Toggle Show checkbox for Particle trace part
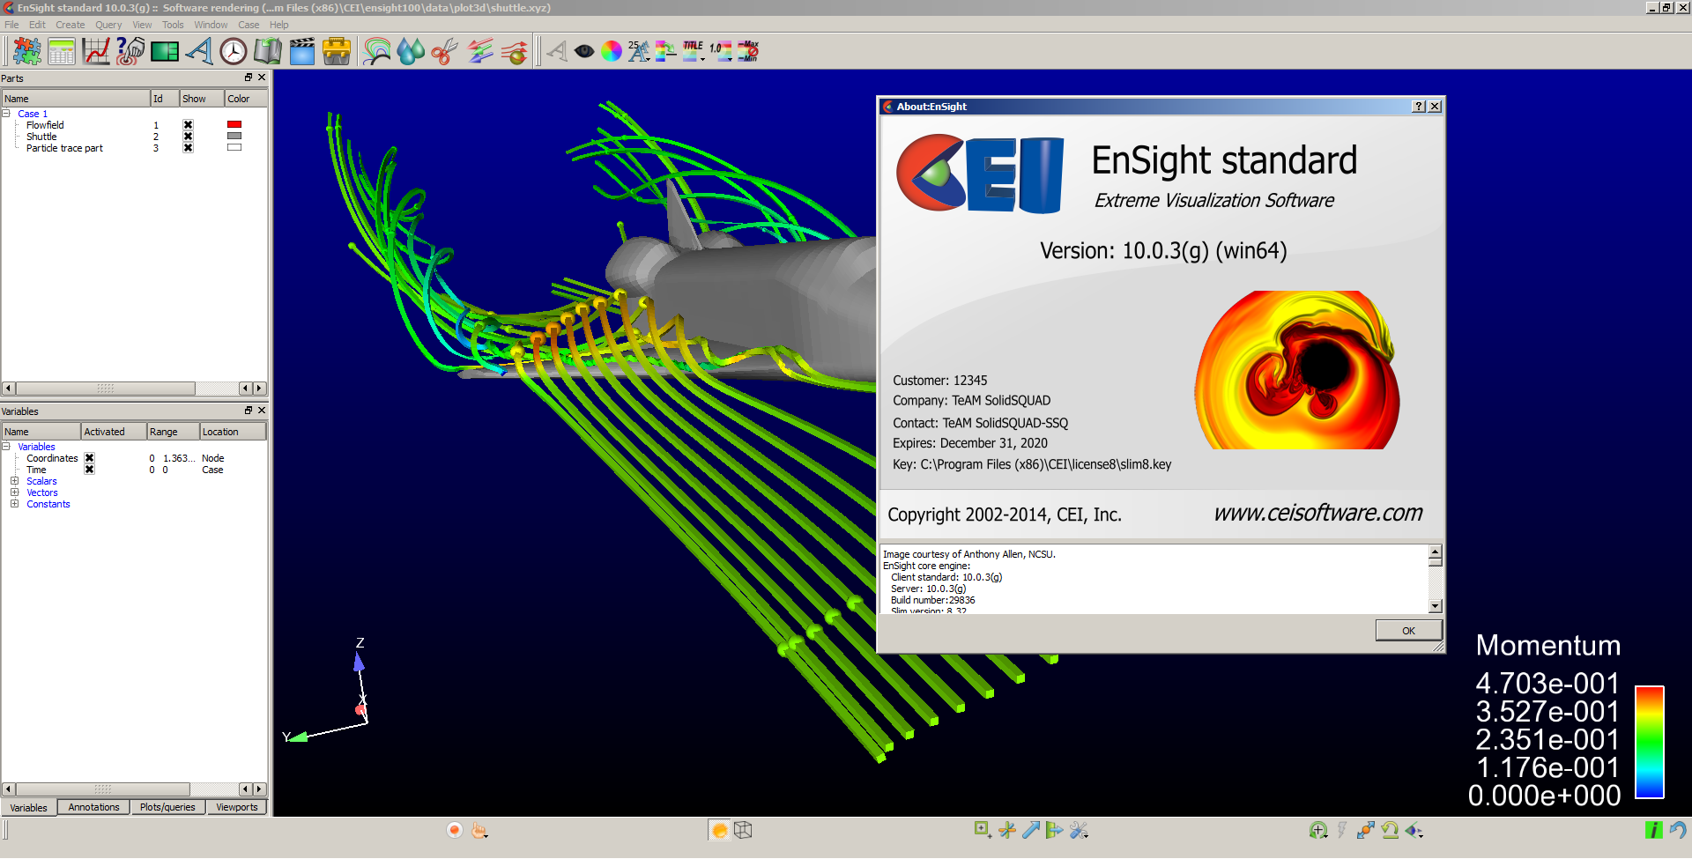The height and width of the screenshot is (859, 1692). tap(188, 148)
